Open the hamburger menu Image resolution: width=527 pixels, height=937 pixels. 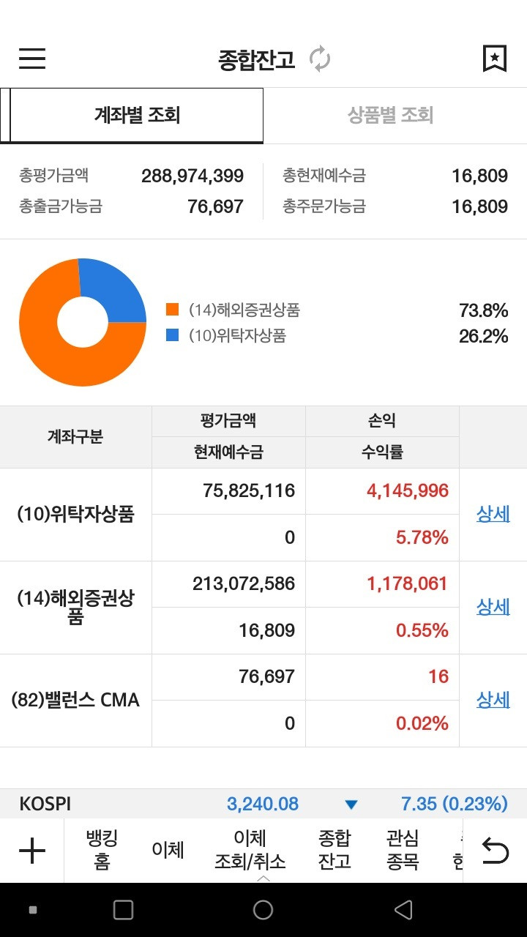click(32, 59)
